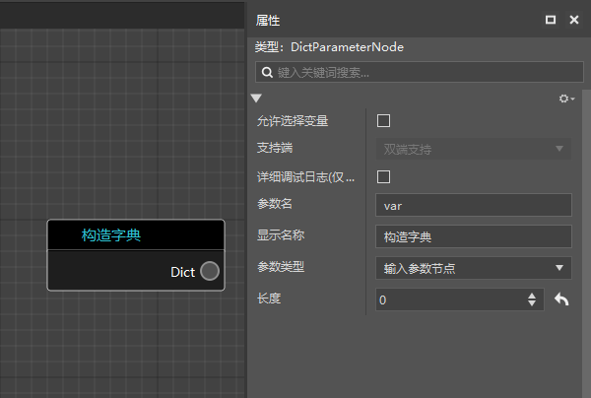
Task: Open the gear settings menu
Action: 566,99
